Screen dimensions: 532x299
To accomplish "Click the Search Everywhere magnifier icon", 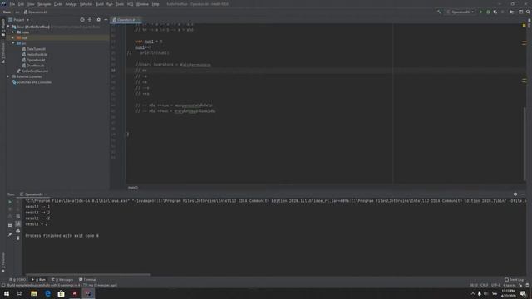I will pyautogui.click(x=528, y=12).
